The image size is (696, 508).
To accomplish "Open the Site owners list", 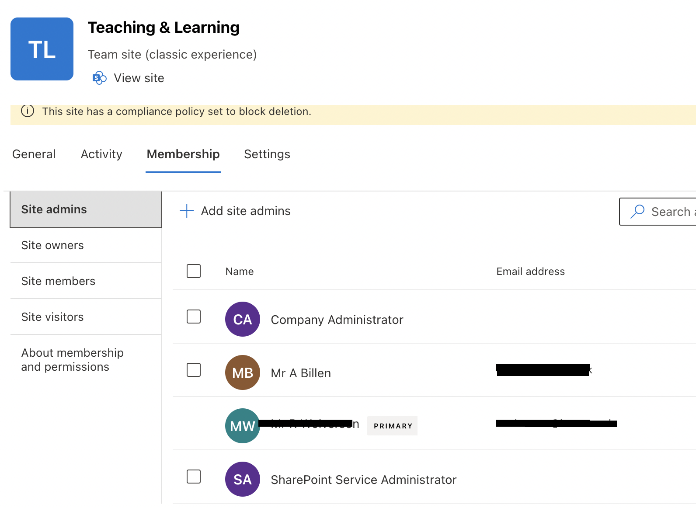I will [x=86, y=245].
